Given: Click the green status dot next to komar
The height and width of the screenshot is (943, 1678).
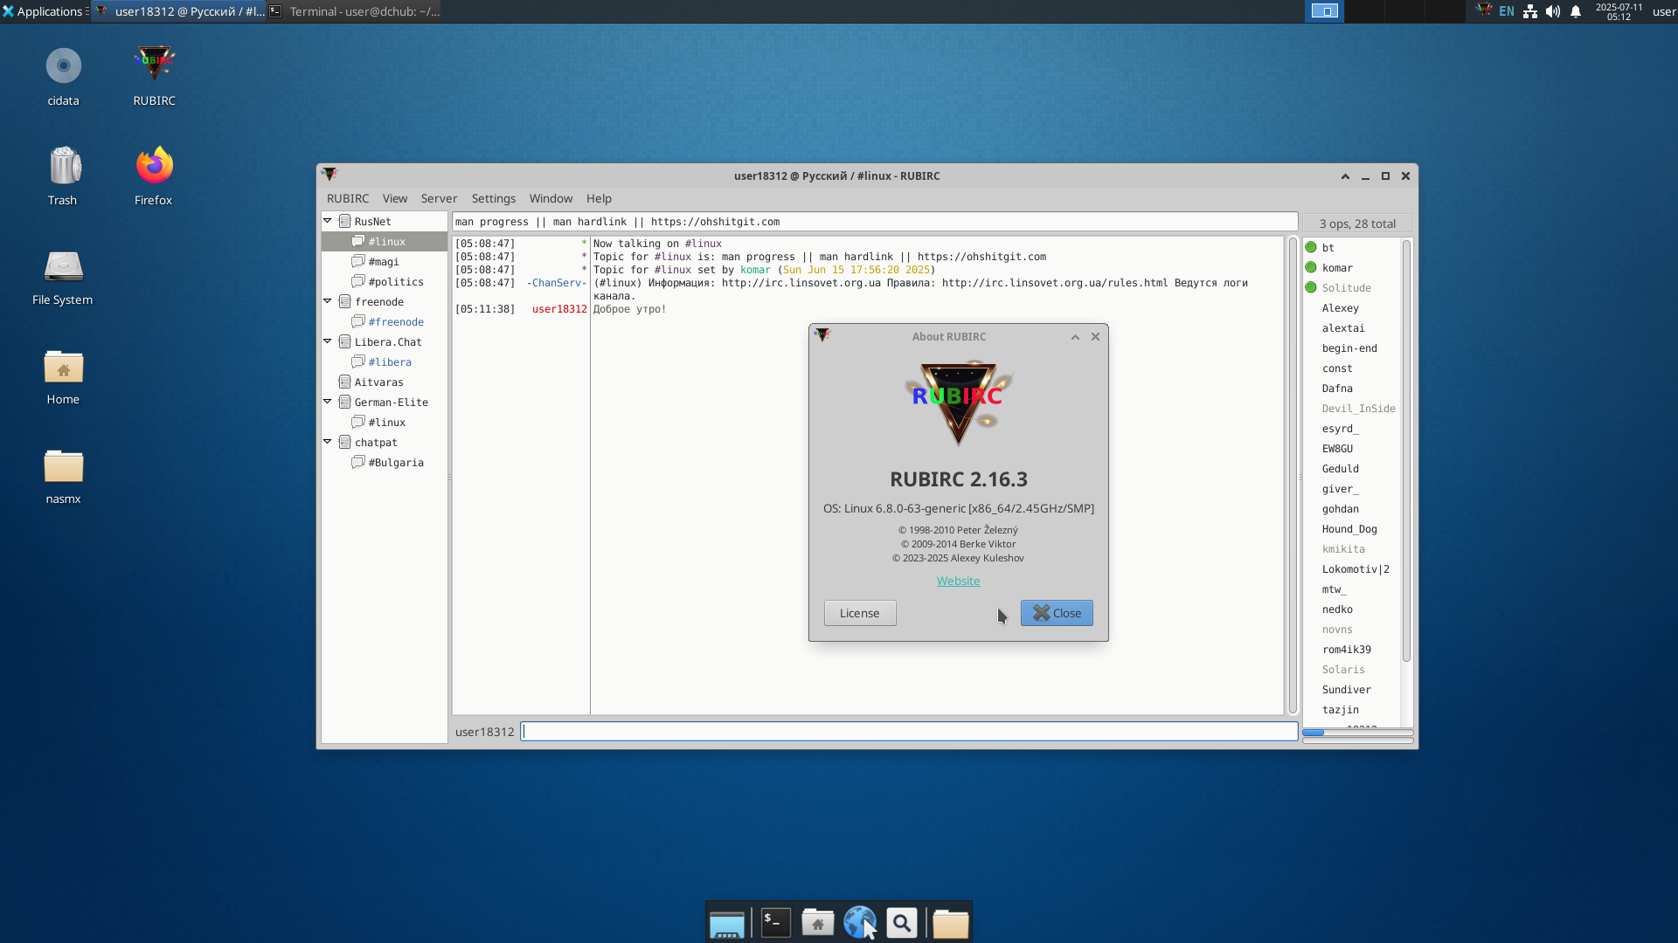Looking at the screenshot, I should coord(1310,267).
